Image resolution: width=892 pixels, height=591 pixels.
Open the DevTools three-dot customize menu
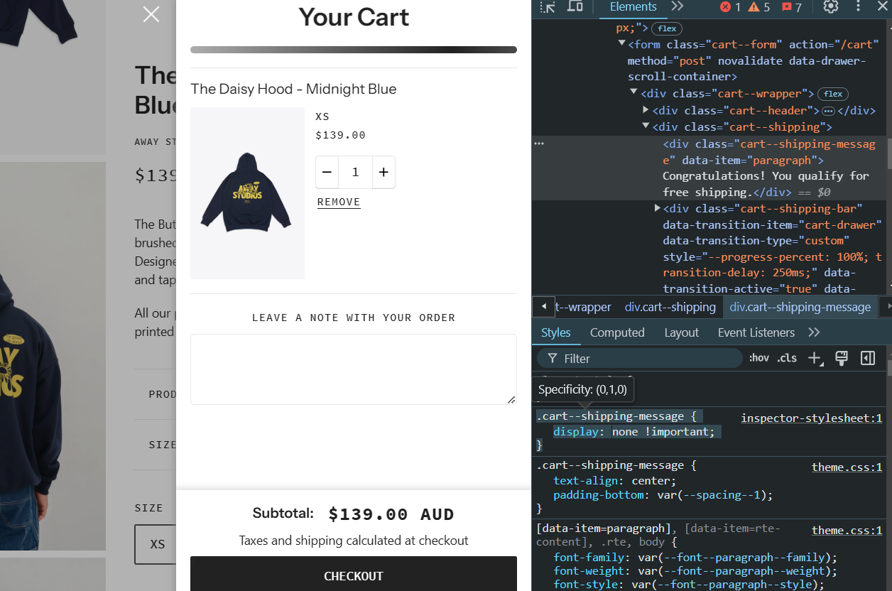click(x=859, y=7)
